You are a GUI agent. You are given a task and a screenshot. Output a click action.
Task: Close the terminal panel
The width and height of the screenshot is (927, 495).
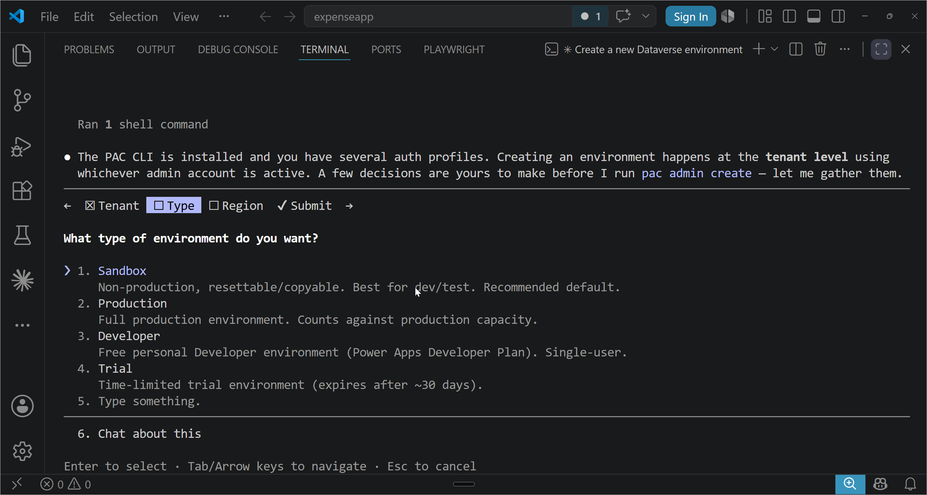(906, 49)
